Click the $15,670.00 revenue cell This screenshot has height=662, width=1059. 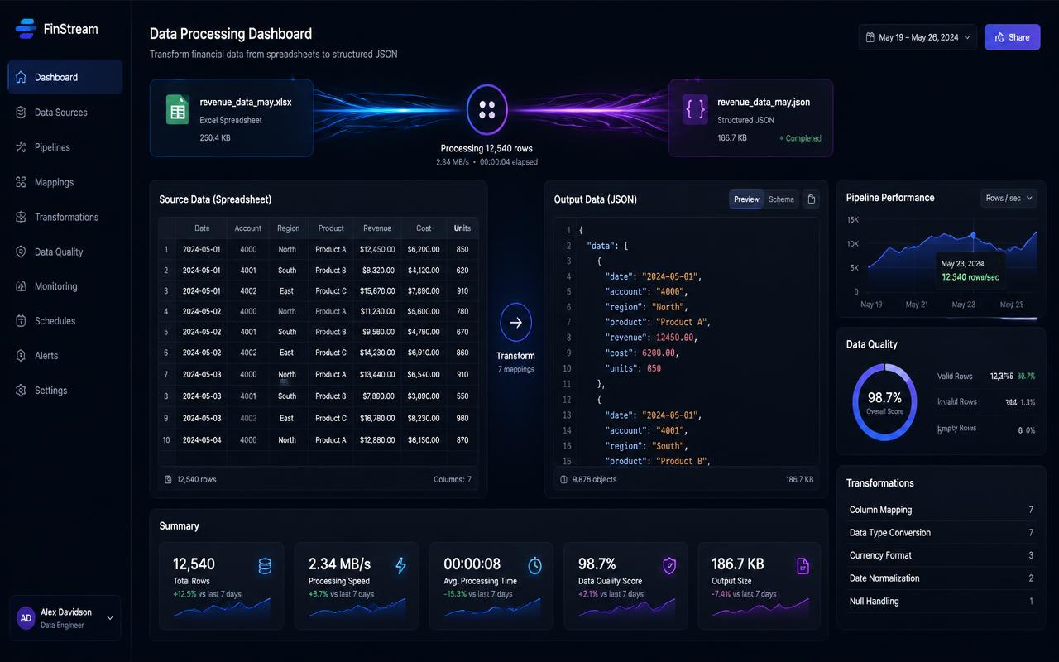pos(377,291)
